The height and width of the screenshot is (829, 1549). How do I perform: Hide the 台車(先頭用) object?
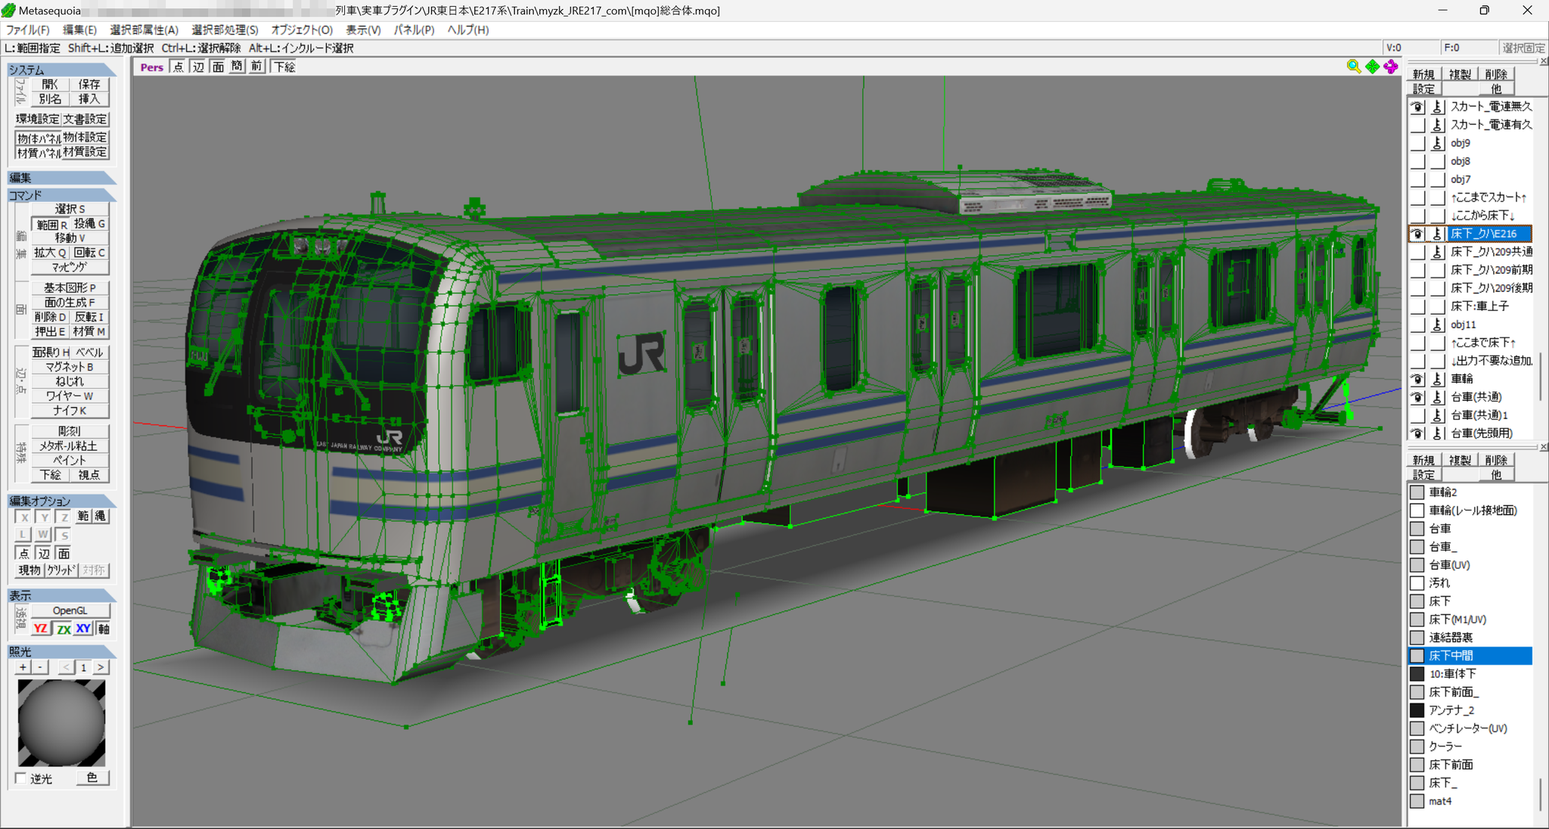[1417, 433]
